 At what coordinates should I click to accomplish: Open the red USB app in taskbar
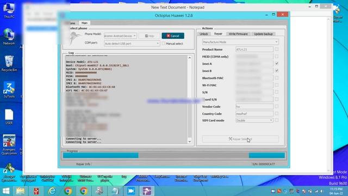pyautogui.click(x=36, y=191)
